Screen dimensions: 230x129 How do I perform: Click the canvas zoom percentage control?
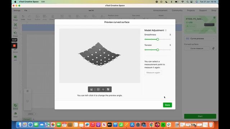click(x=30, y=114)
